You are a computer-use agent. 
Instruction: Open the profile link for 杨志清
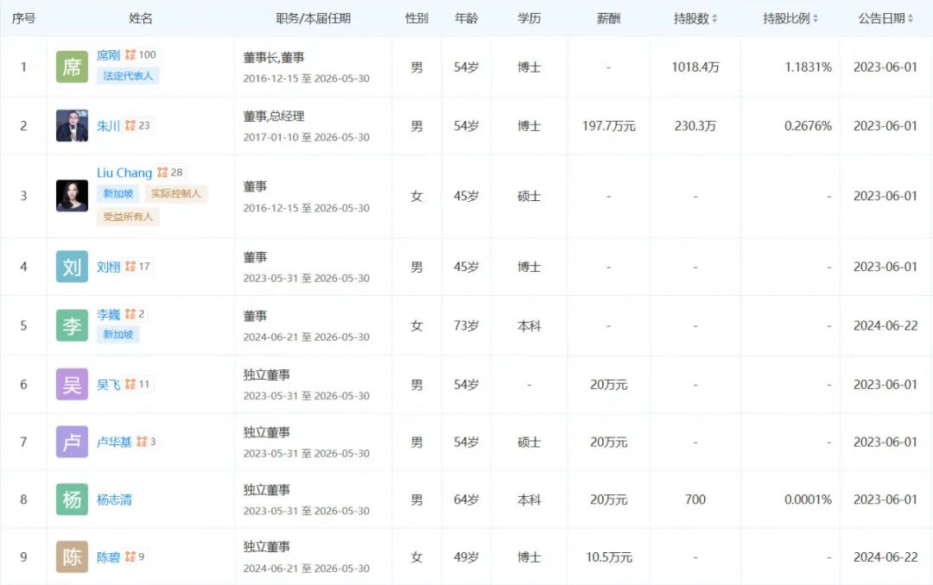[114, 500]
